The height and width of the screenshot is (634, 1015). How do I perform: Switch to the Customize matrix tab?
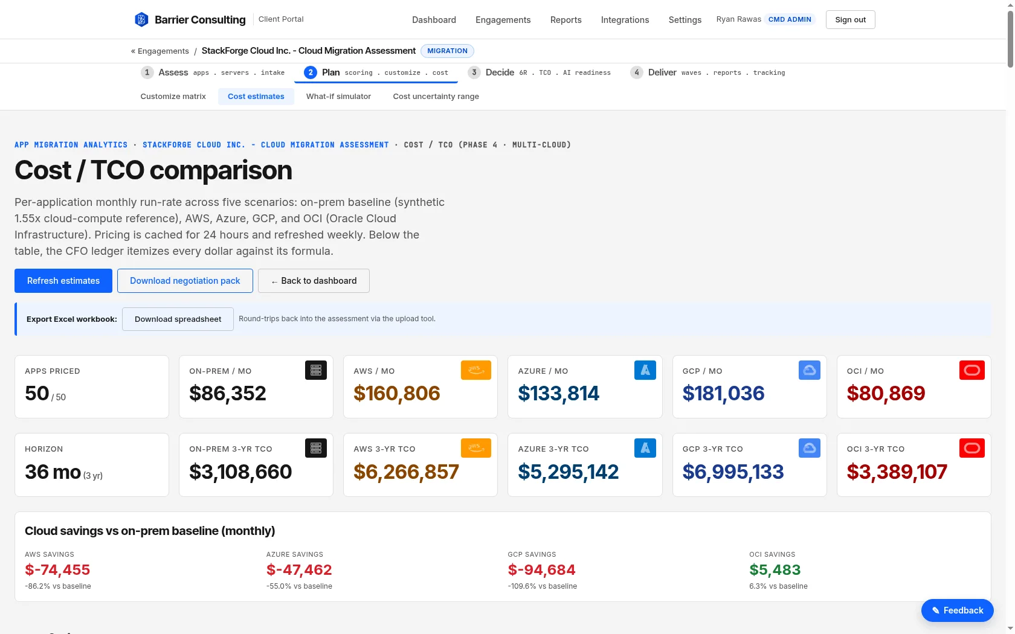click(173, 97)
